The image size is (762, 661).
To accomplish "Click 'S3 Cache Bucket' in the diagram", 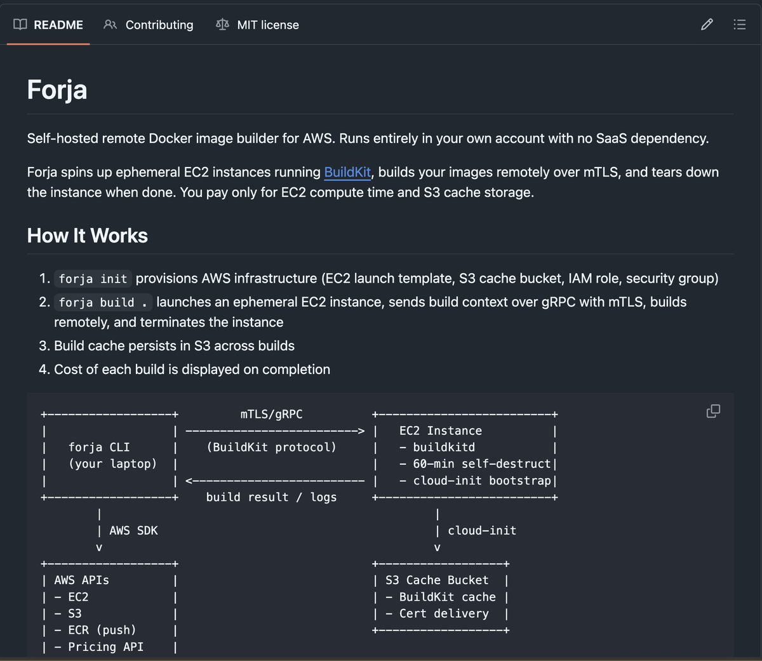I will [437, 580].
